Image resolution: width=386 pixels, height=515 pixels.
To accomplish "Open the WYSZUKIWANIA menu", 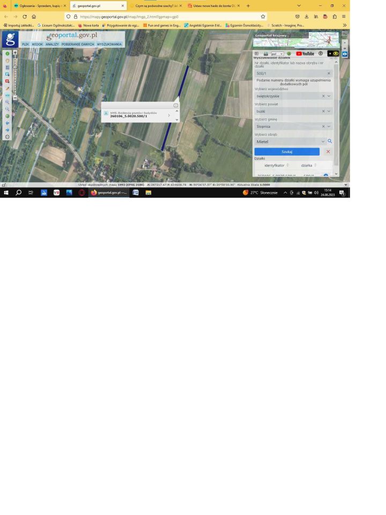I will point(109,44).
